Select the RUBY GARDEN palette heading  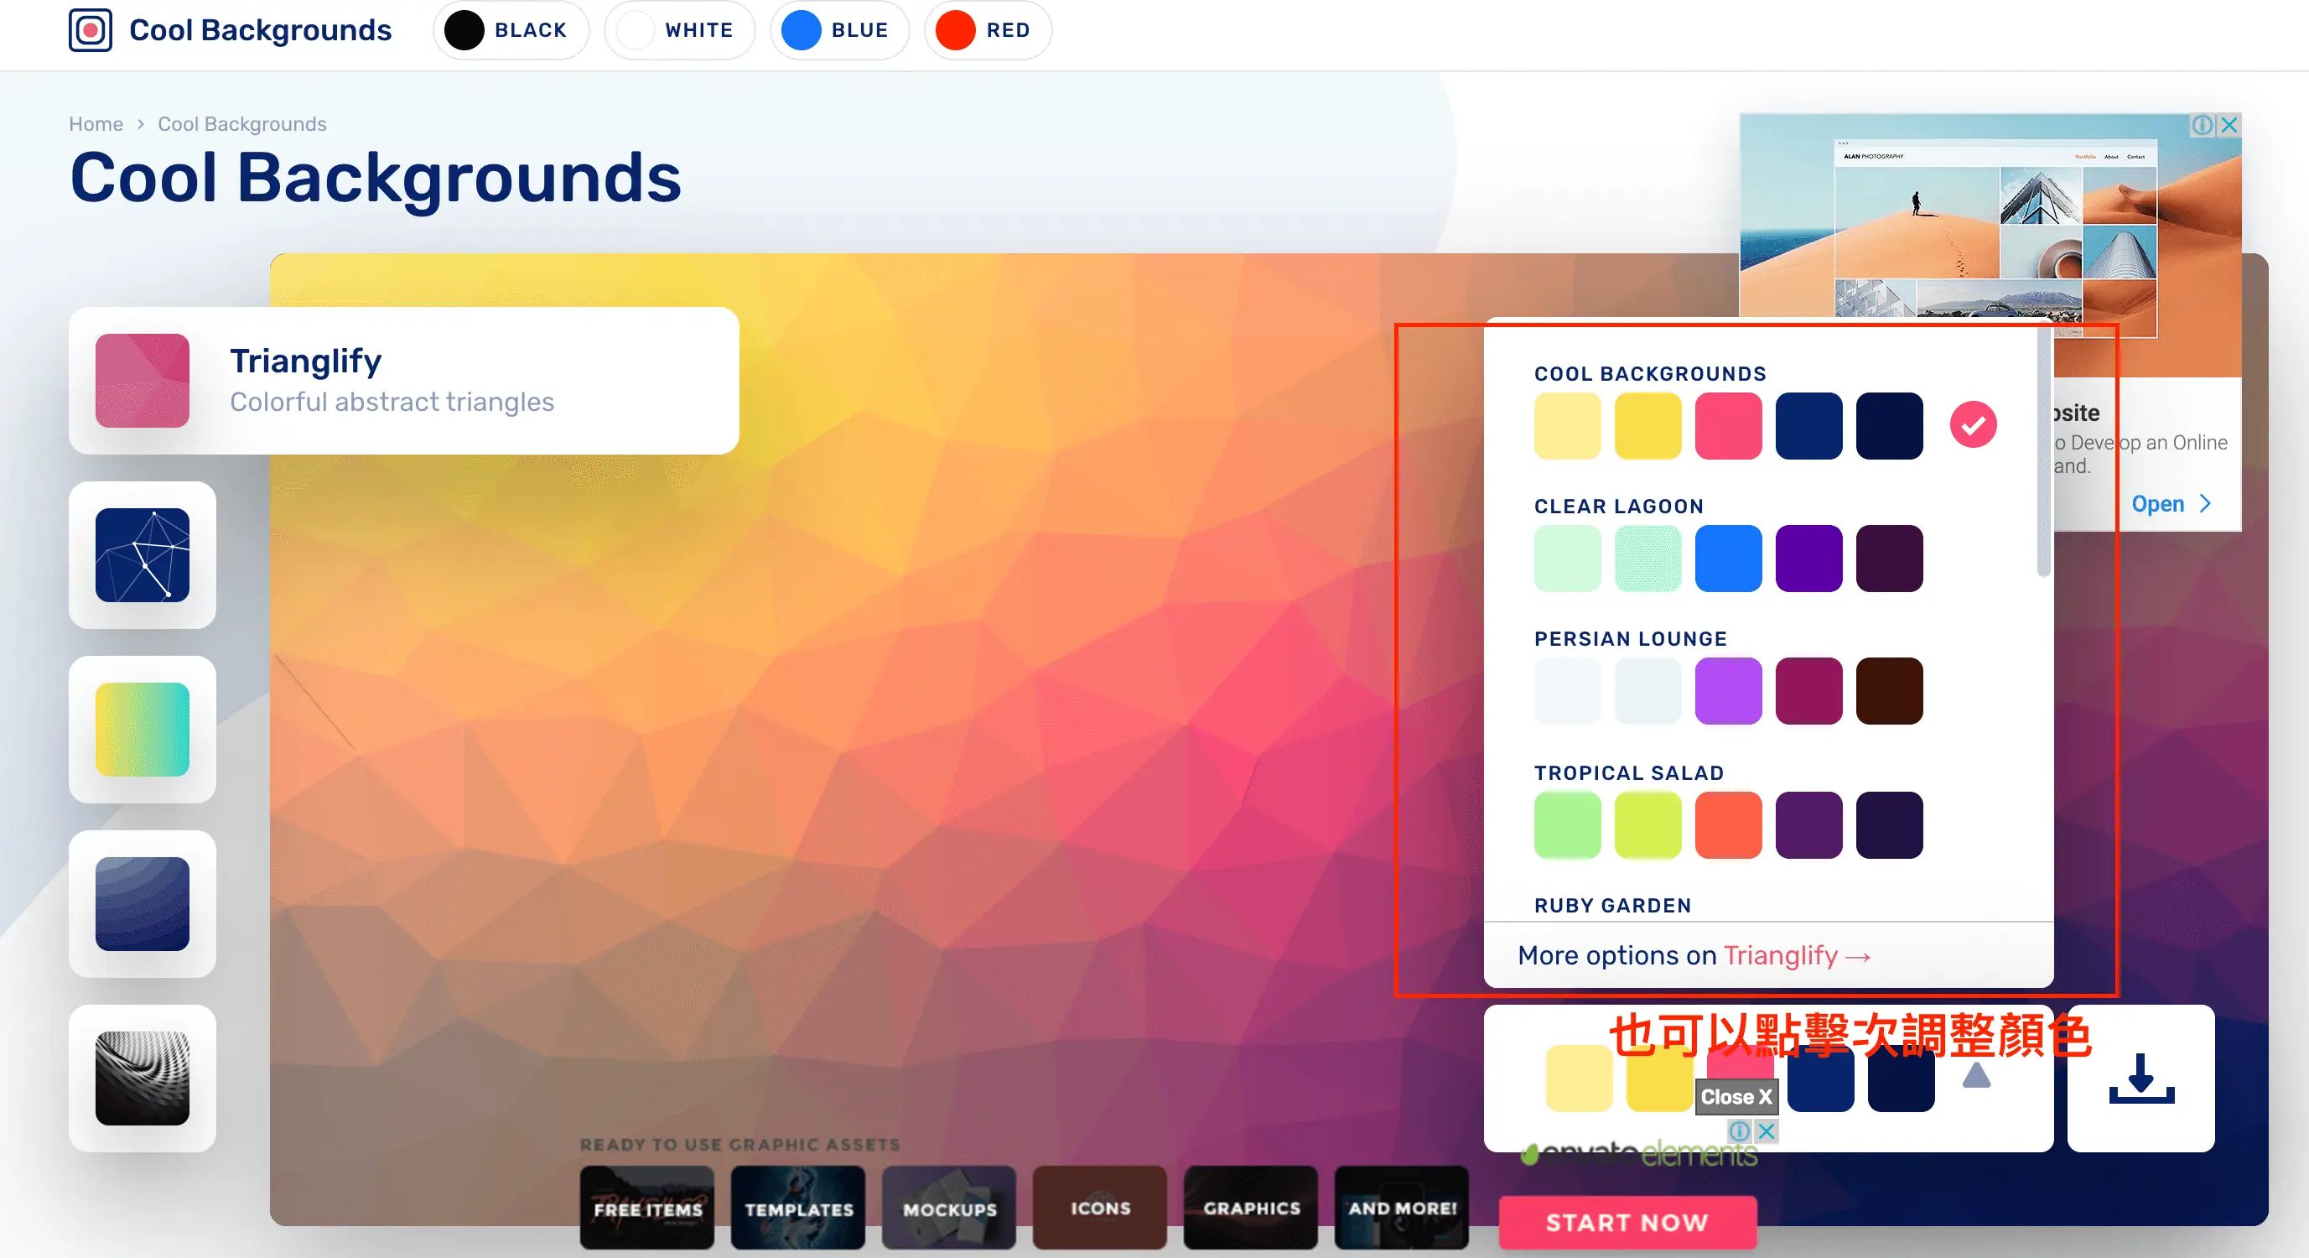click(x=1612, y=906)
